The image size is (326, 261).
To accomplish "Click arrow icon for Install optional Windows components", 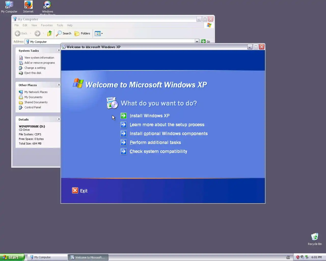I will coord(124,134).
